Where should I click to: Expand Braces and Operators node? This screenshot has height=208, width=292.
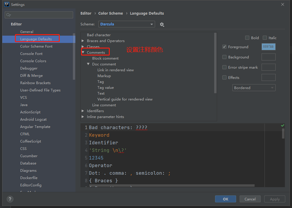tap(83, 41)
